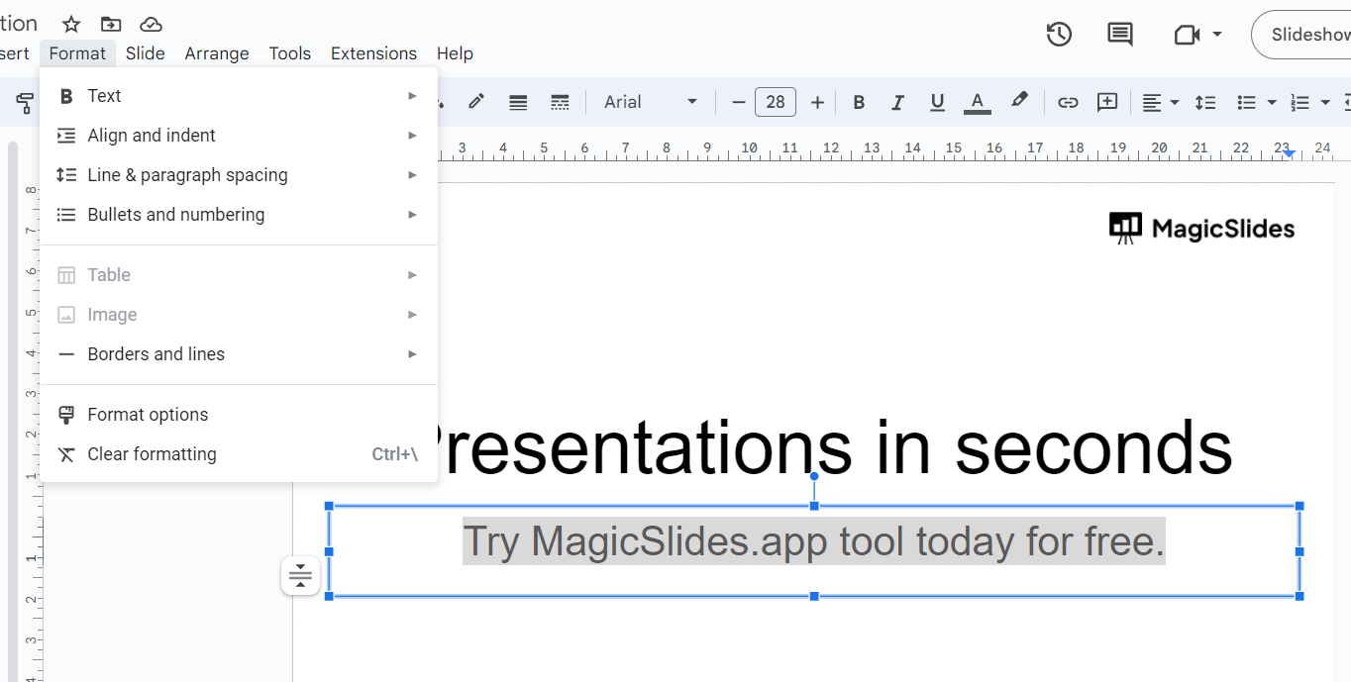Open the Slide menu

[146, 53]
